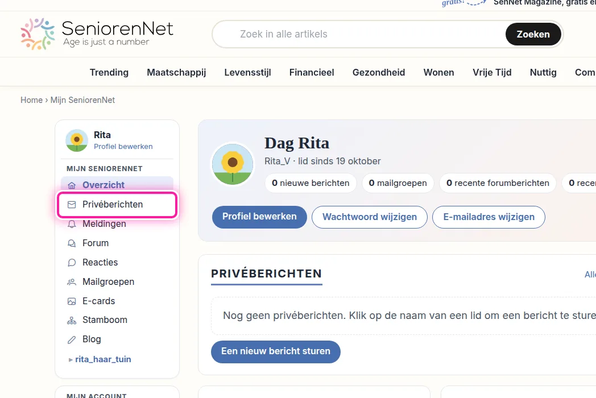Click the SeniorenNet 'Age is just a number' wordmark
Screen dimensions: 596x398
[x=117, y=34]
